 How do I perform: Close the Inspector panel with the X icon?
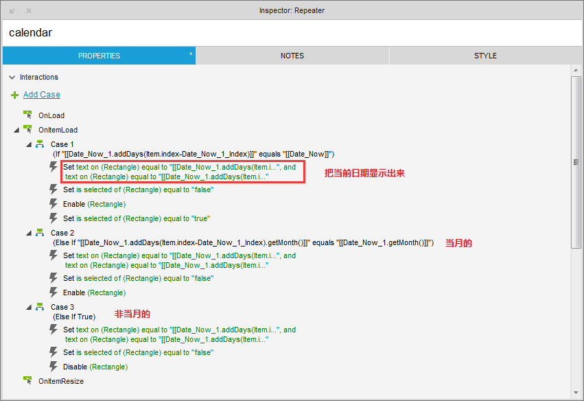click(x=29, y=11)
